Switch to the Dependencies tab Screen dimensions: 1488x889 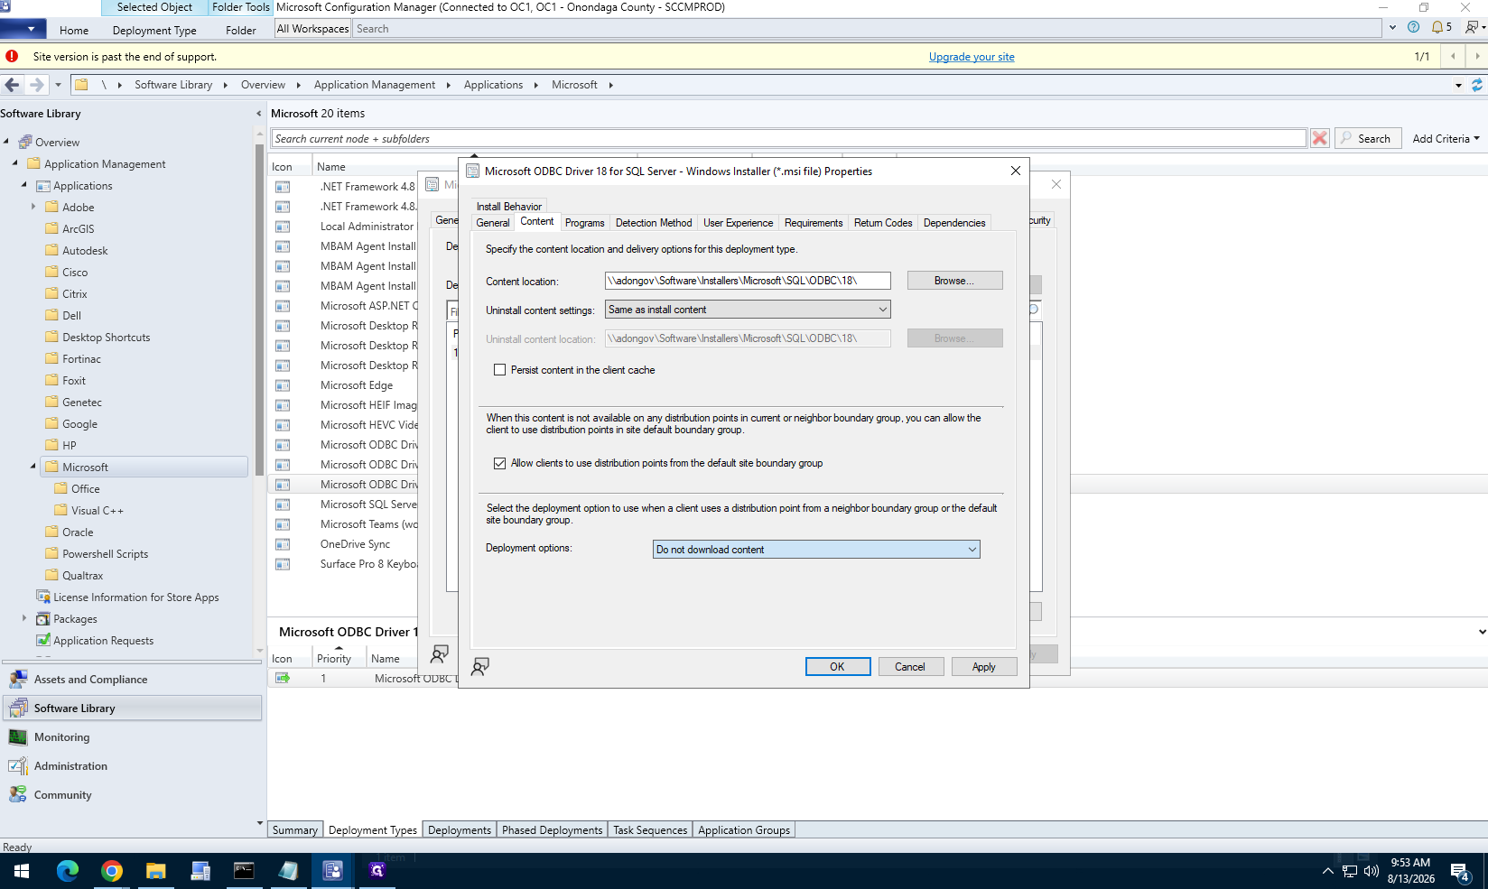[954, 223]
